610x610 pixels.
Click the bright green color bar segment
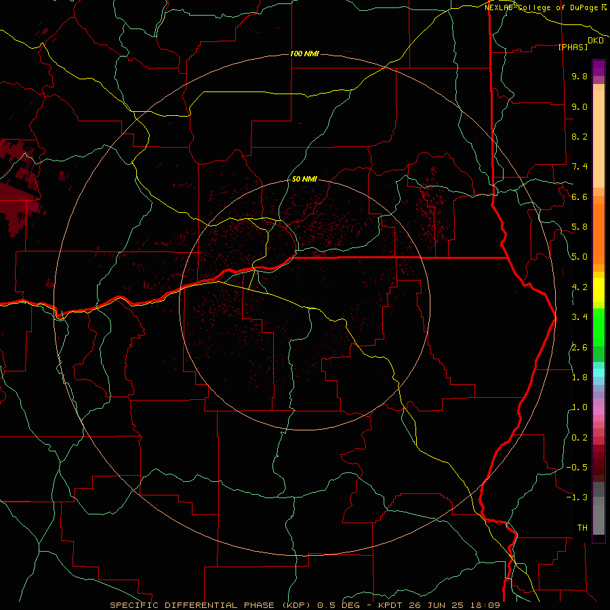(598, 327)
